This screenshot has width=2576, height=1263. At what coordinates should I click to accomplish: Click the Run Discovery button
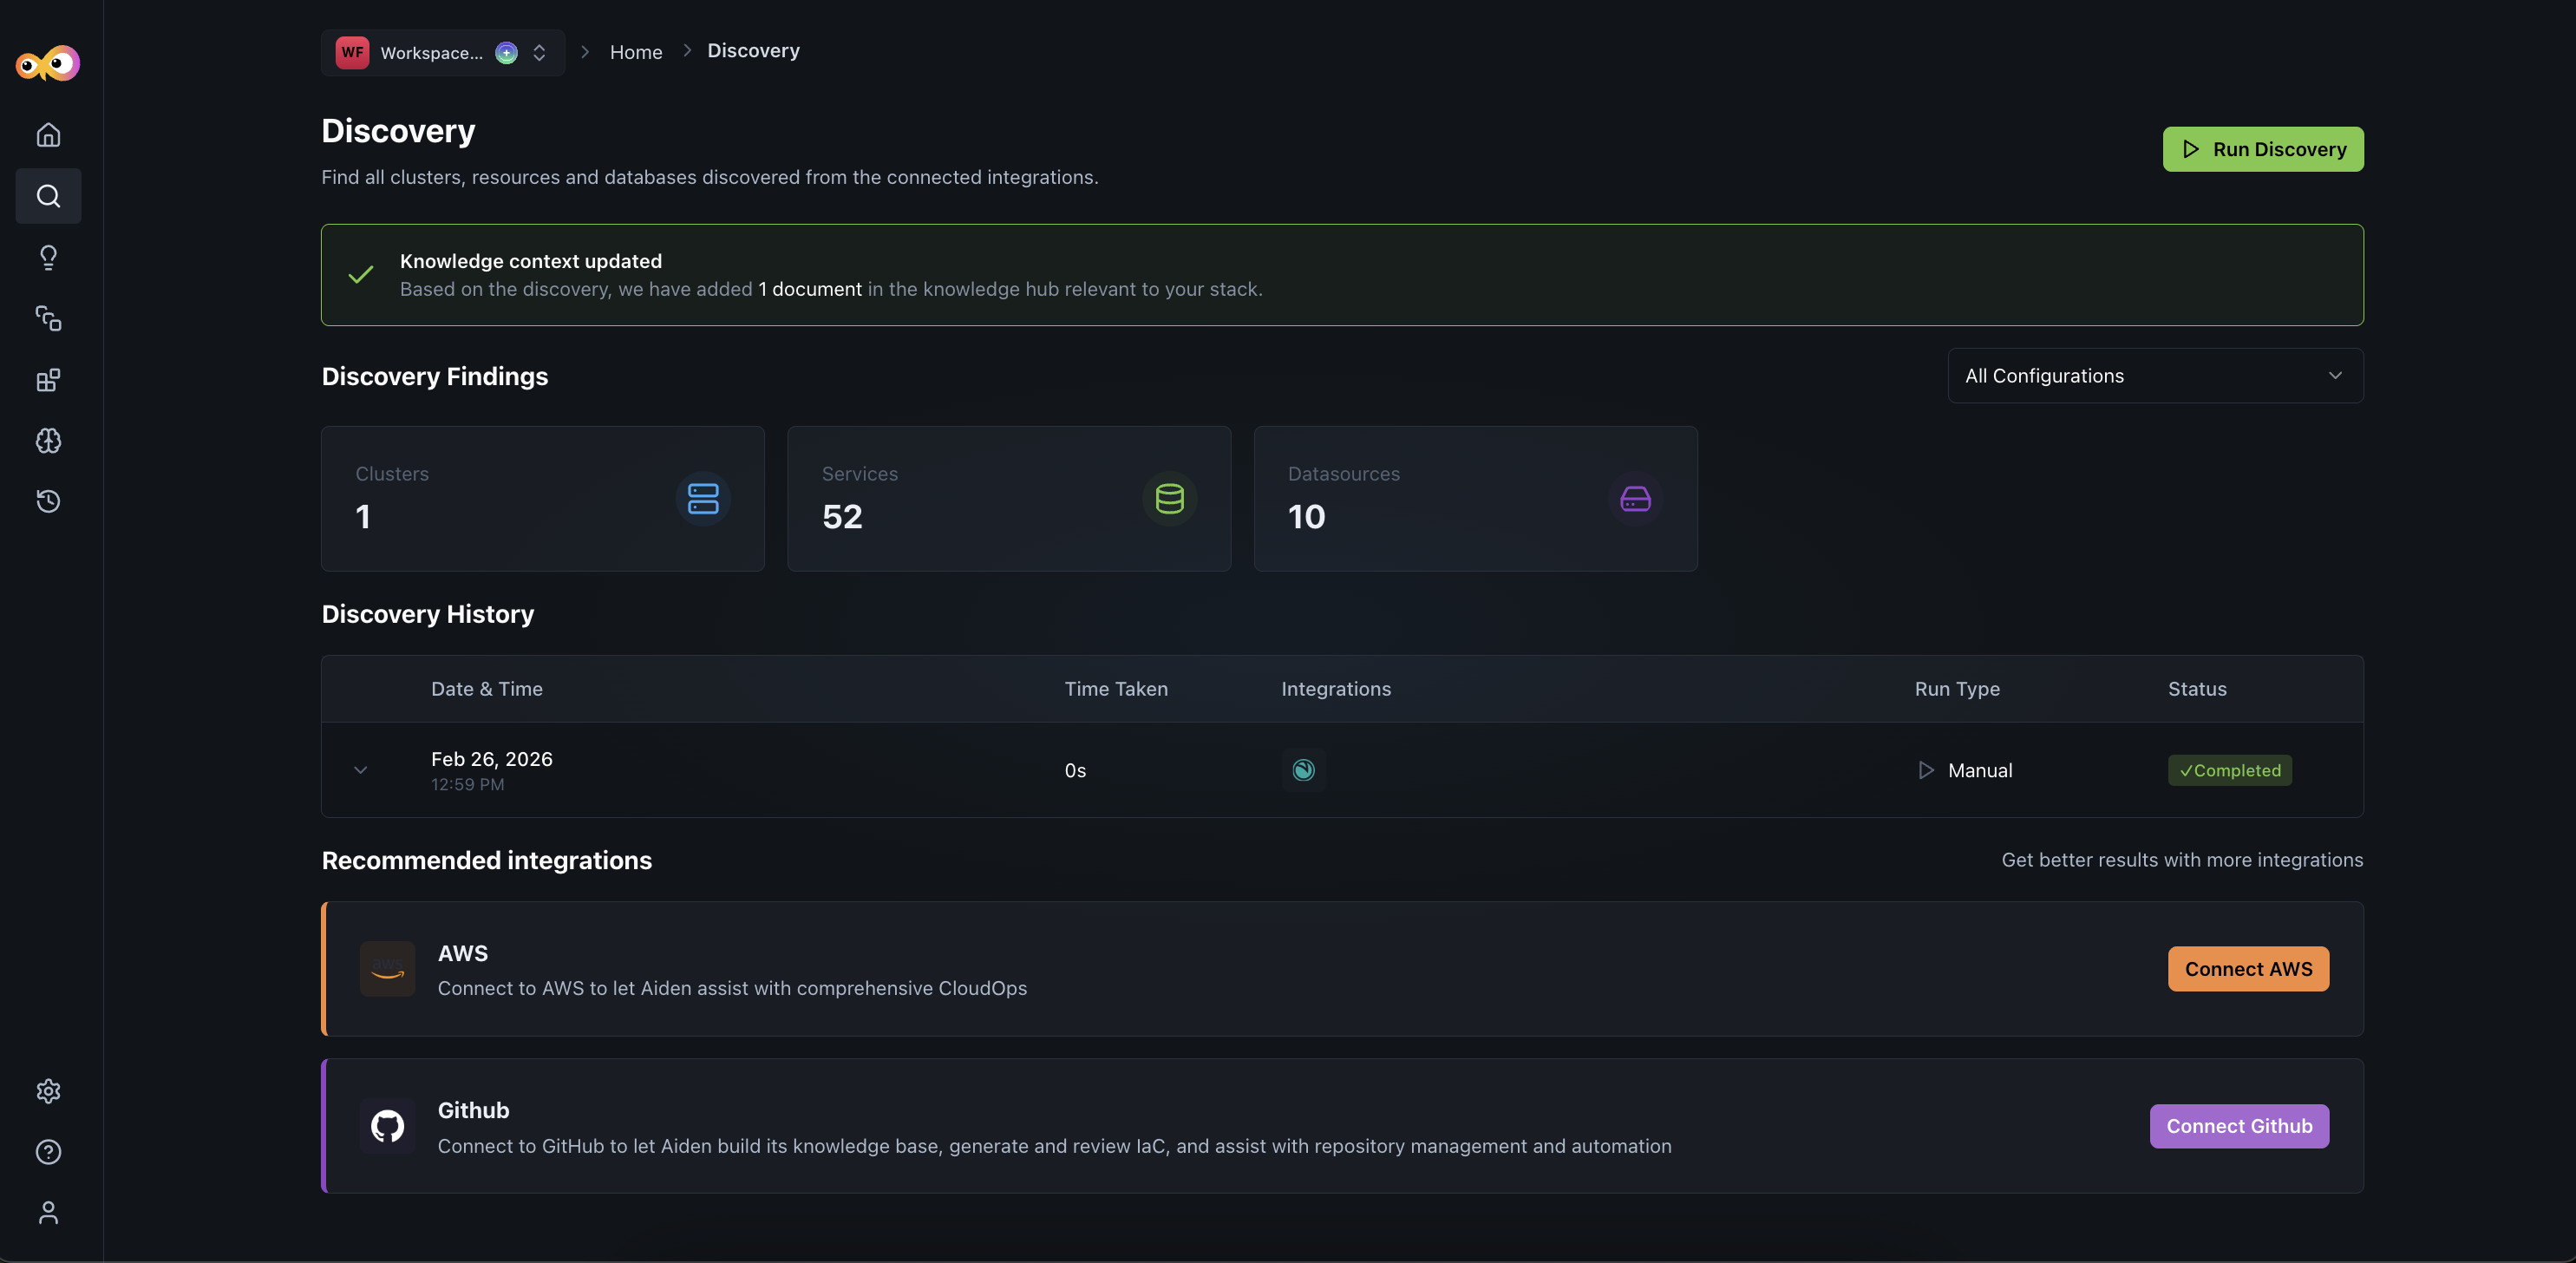2263,148
